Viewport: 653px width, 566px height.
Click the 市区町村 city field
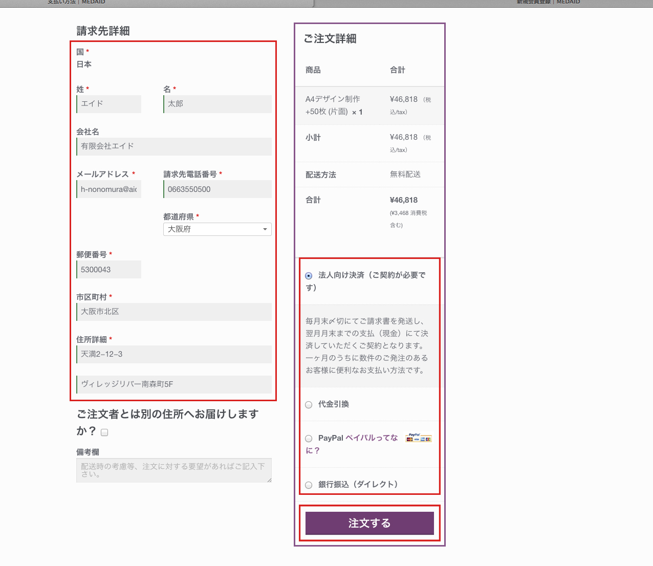(x=174, y=312)
